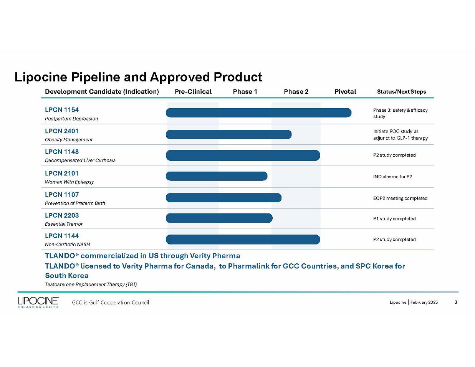Viewport: 475px width, 367px height.
Task: Click the Phase 2 column header
Action: [296, 91]
